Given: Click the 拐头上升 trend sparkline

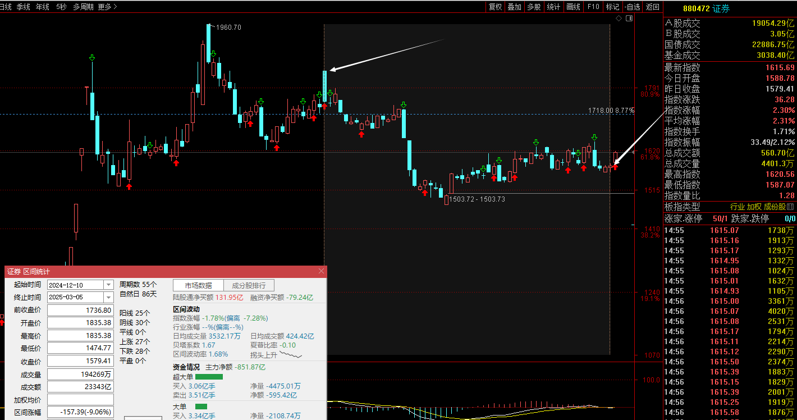Looking at the screenshot, I should tap(291, 355).
